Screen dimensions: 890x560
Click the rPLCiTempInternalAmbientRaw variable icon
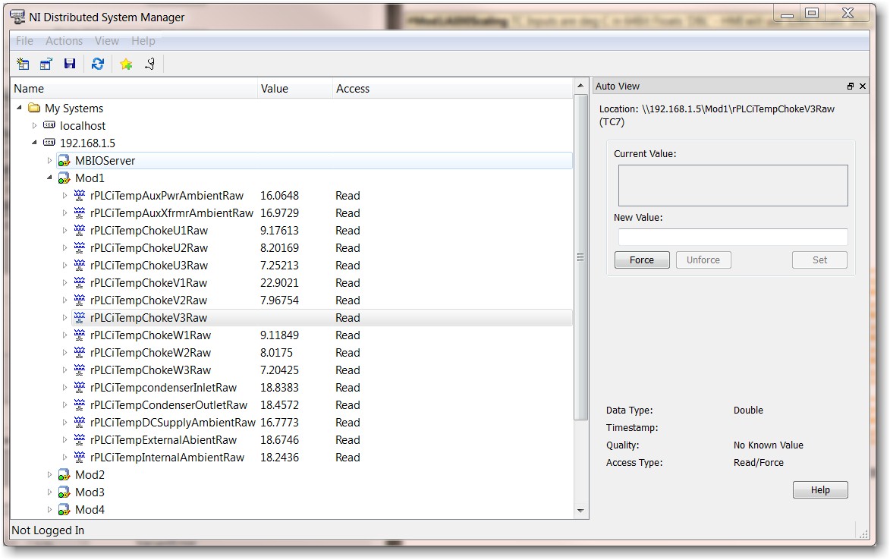[x=80, y=457]
